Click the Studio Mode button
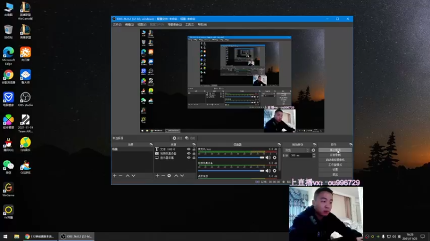 click(335, 165)
